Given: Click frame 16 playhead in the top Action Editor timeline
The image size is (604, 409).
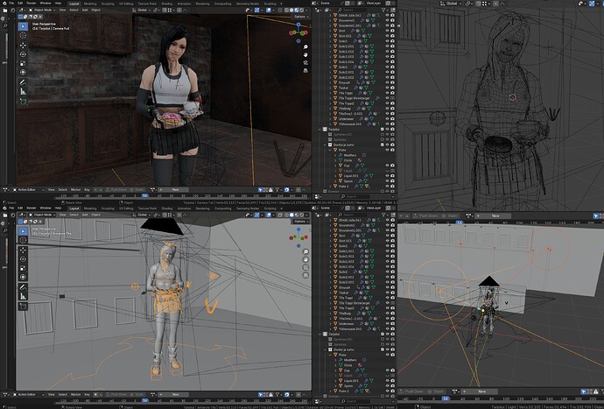Looking at the screenshot, I should tap(144, 196).
